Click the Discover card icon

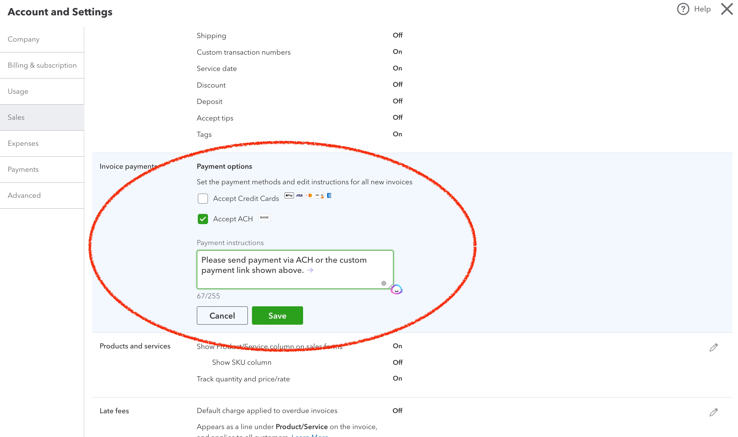pyautogui.click(x=319, y=196)
